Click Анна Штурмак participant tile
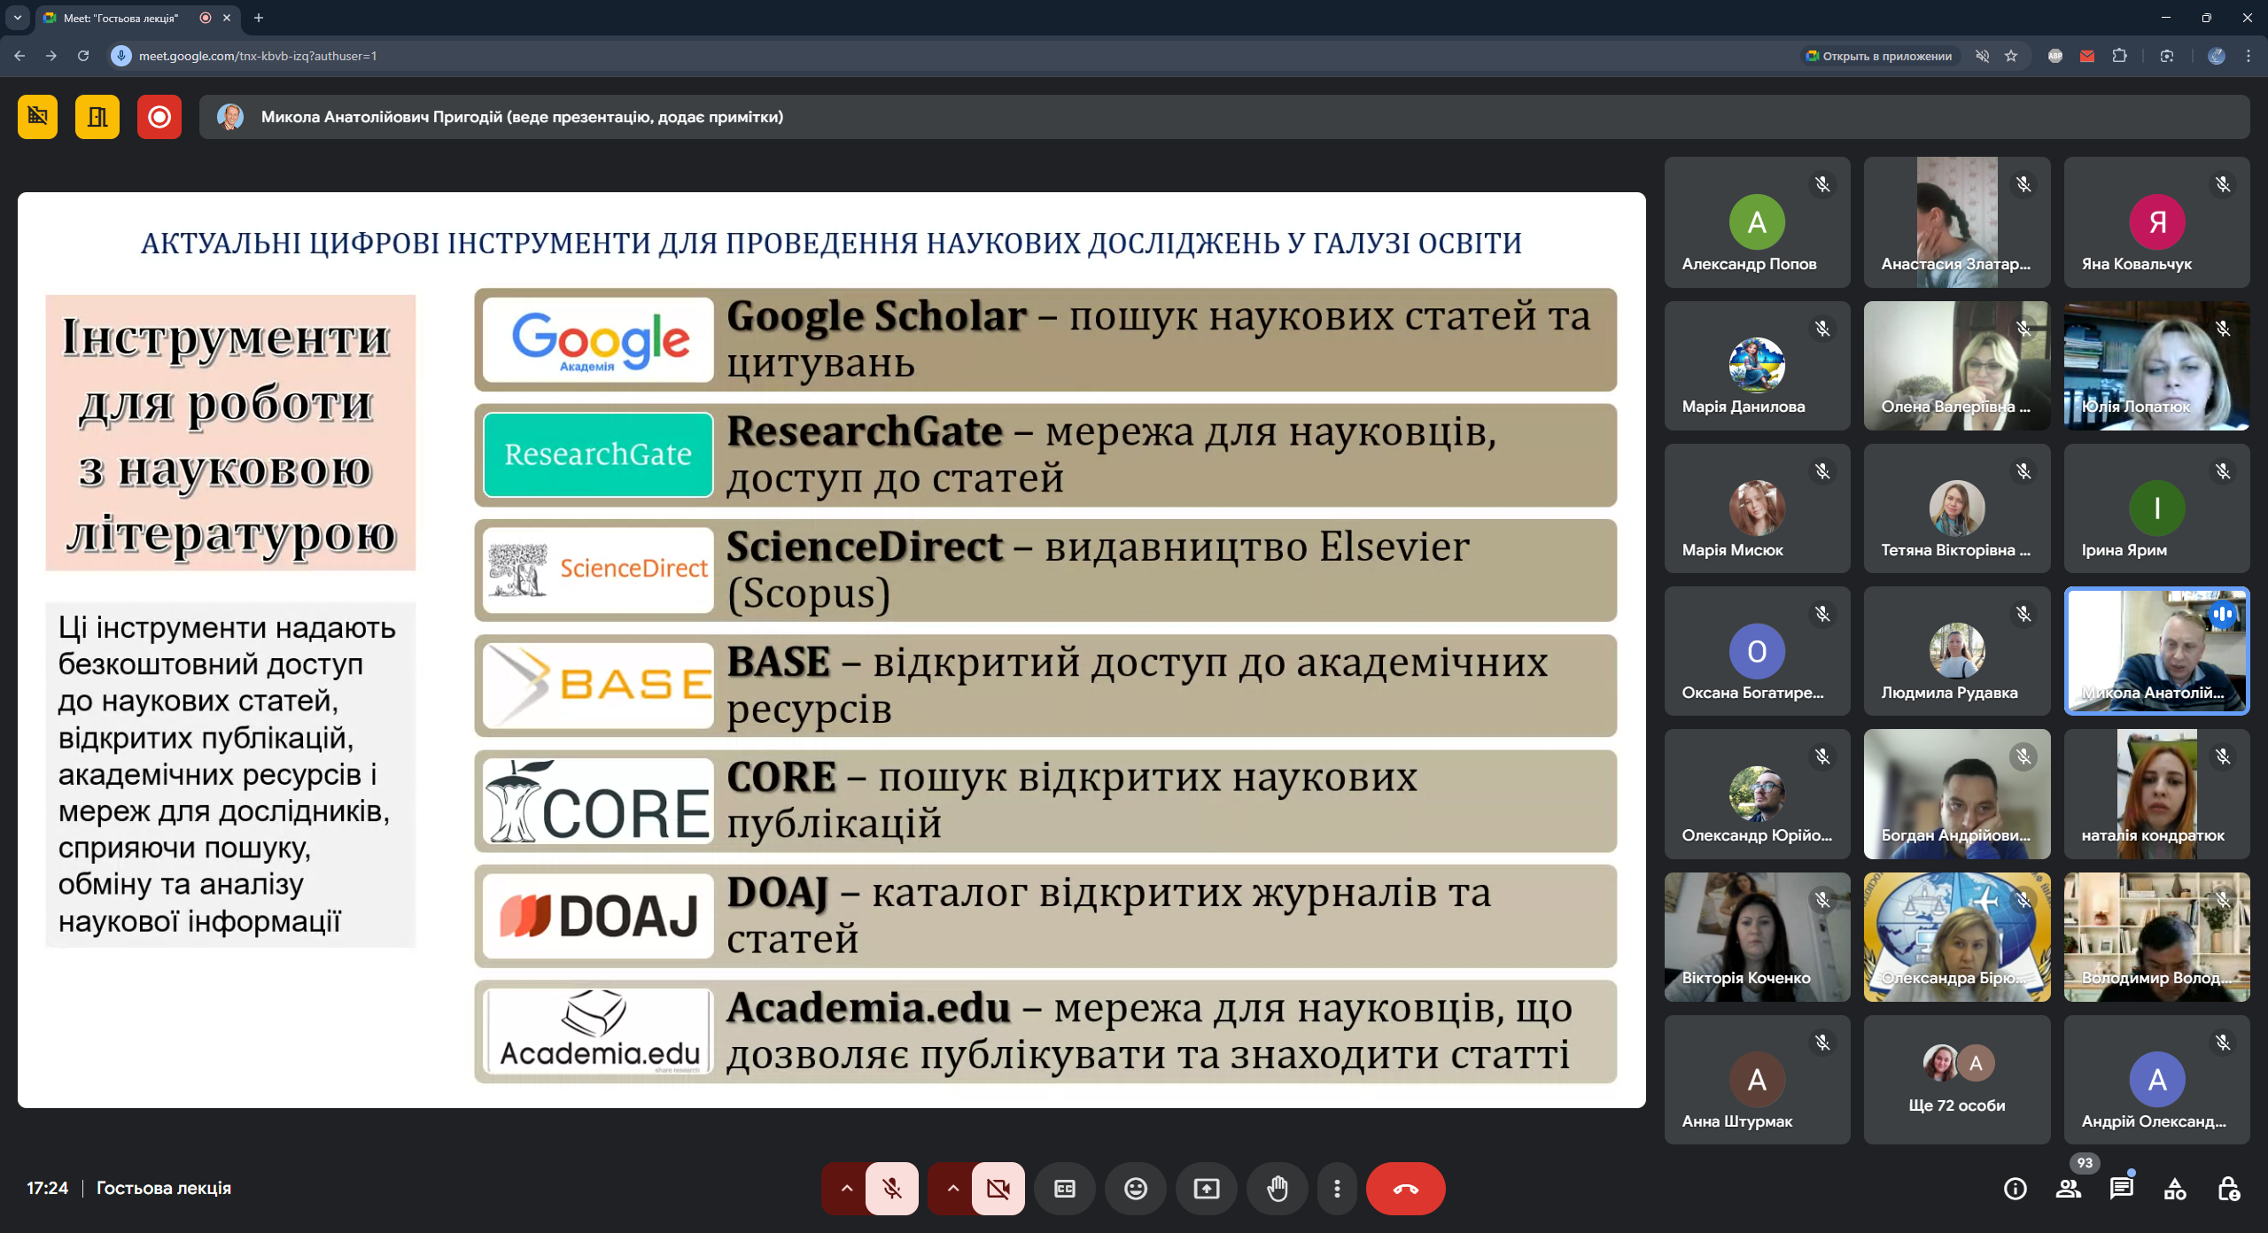The image size is (2268, 1233). coord(1757,1080)
